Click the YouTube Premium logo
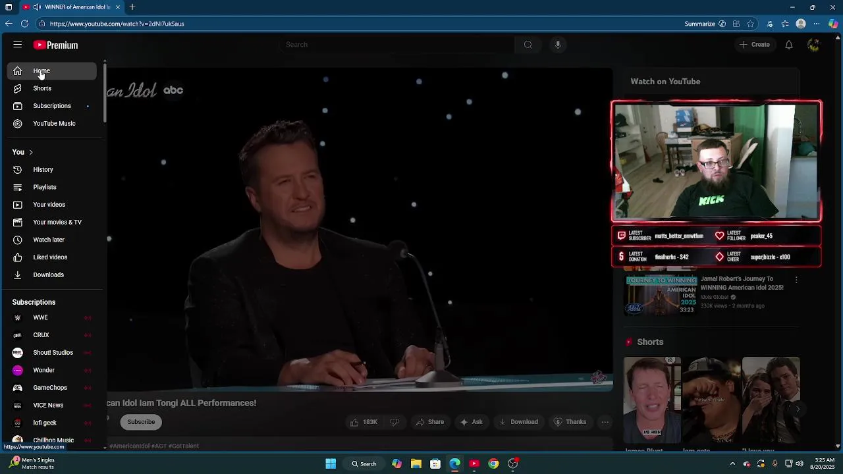 tap(56, 45)
